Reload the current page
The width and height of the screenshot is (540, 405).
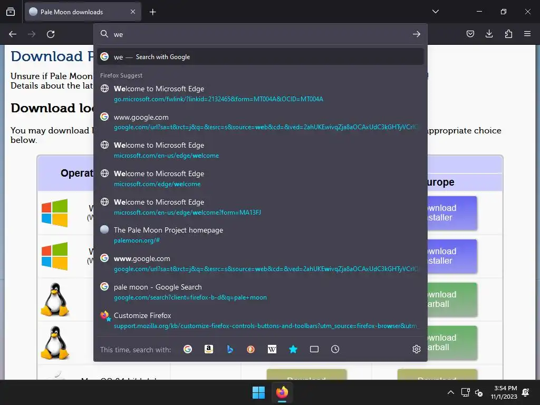click(x=51, y=34)
